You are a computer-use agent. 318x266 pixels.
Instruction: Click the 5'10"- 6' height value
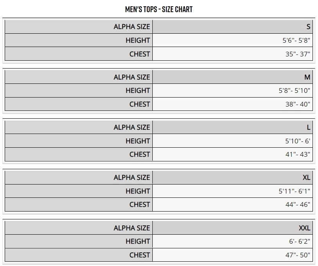pos(297,141)
